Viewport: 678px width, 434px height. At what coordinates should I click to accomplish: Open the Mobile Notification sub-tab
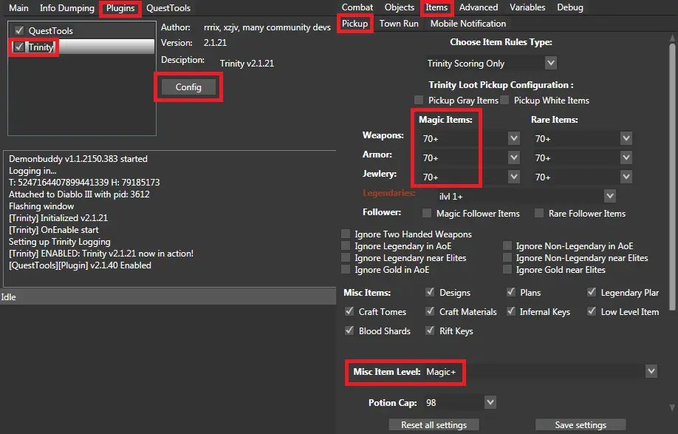468,24
